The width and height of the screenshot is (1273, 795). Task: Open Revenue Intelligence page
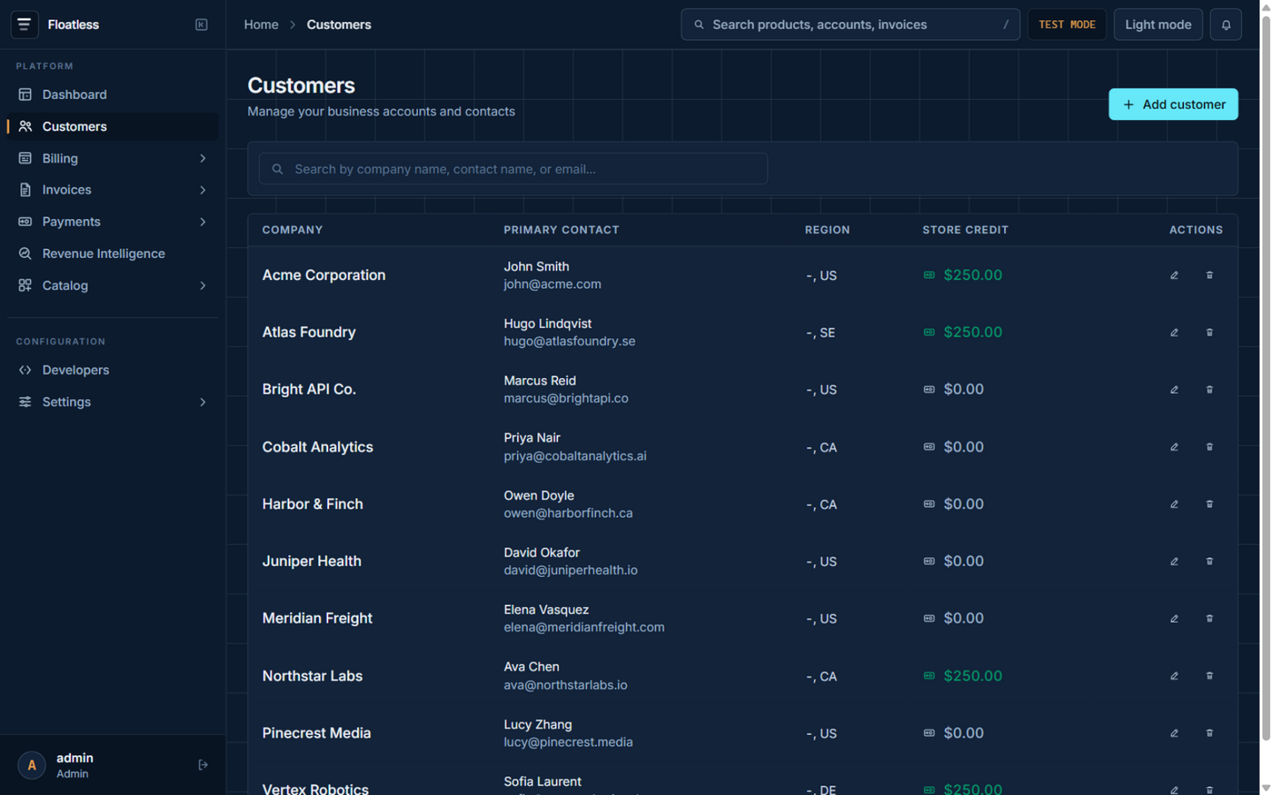[x=112, y=254]
